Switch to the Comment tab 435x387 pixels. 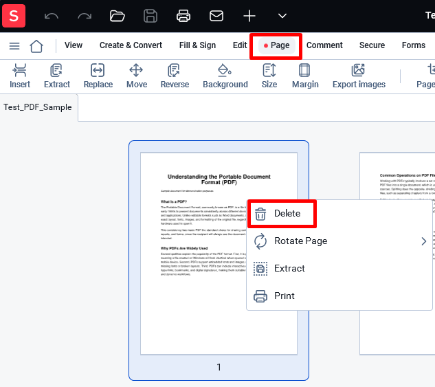pyautogui.click(x=324, y=45)
